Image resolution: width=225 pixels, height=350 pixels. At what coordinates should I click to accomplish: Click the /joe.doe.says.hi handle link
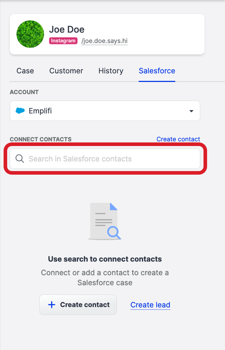coord(104,41)
